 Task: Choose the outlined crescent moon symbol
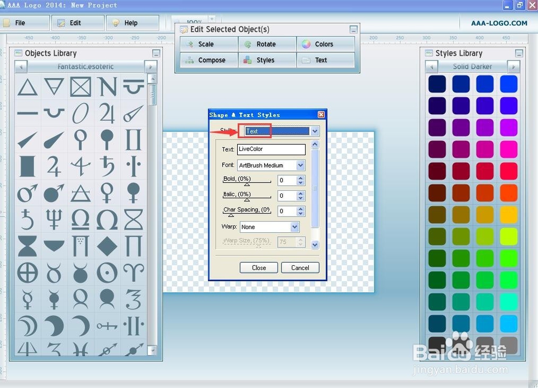pyautogui.click(x=27, y=326)
